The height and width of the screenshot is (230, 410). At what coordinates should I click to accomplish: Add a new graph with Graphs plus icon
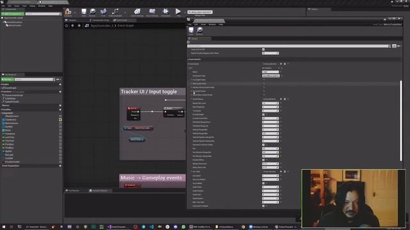click(x=60, y=84)
